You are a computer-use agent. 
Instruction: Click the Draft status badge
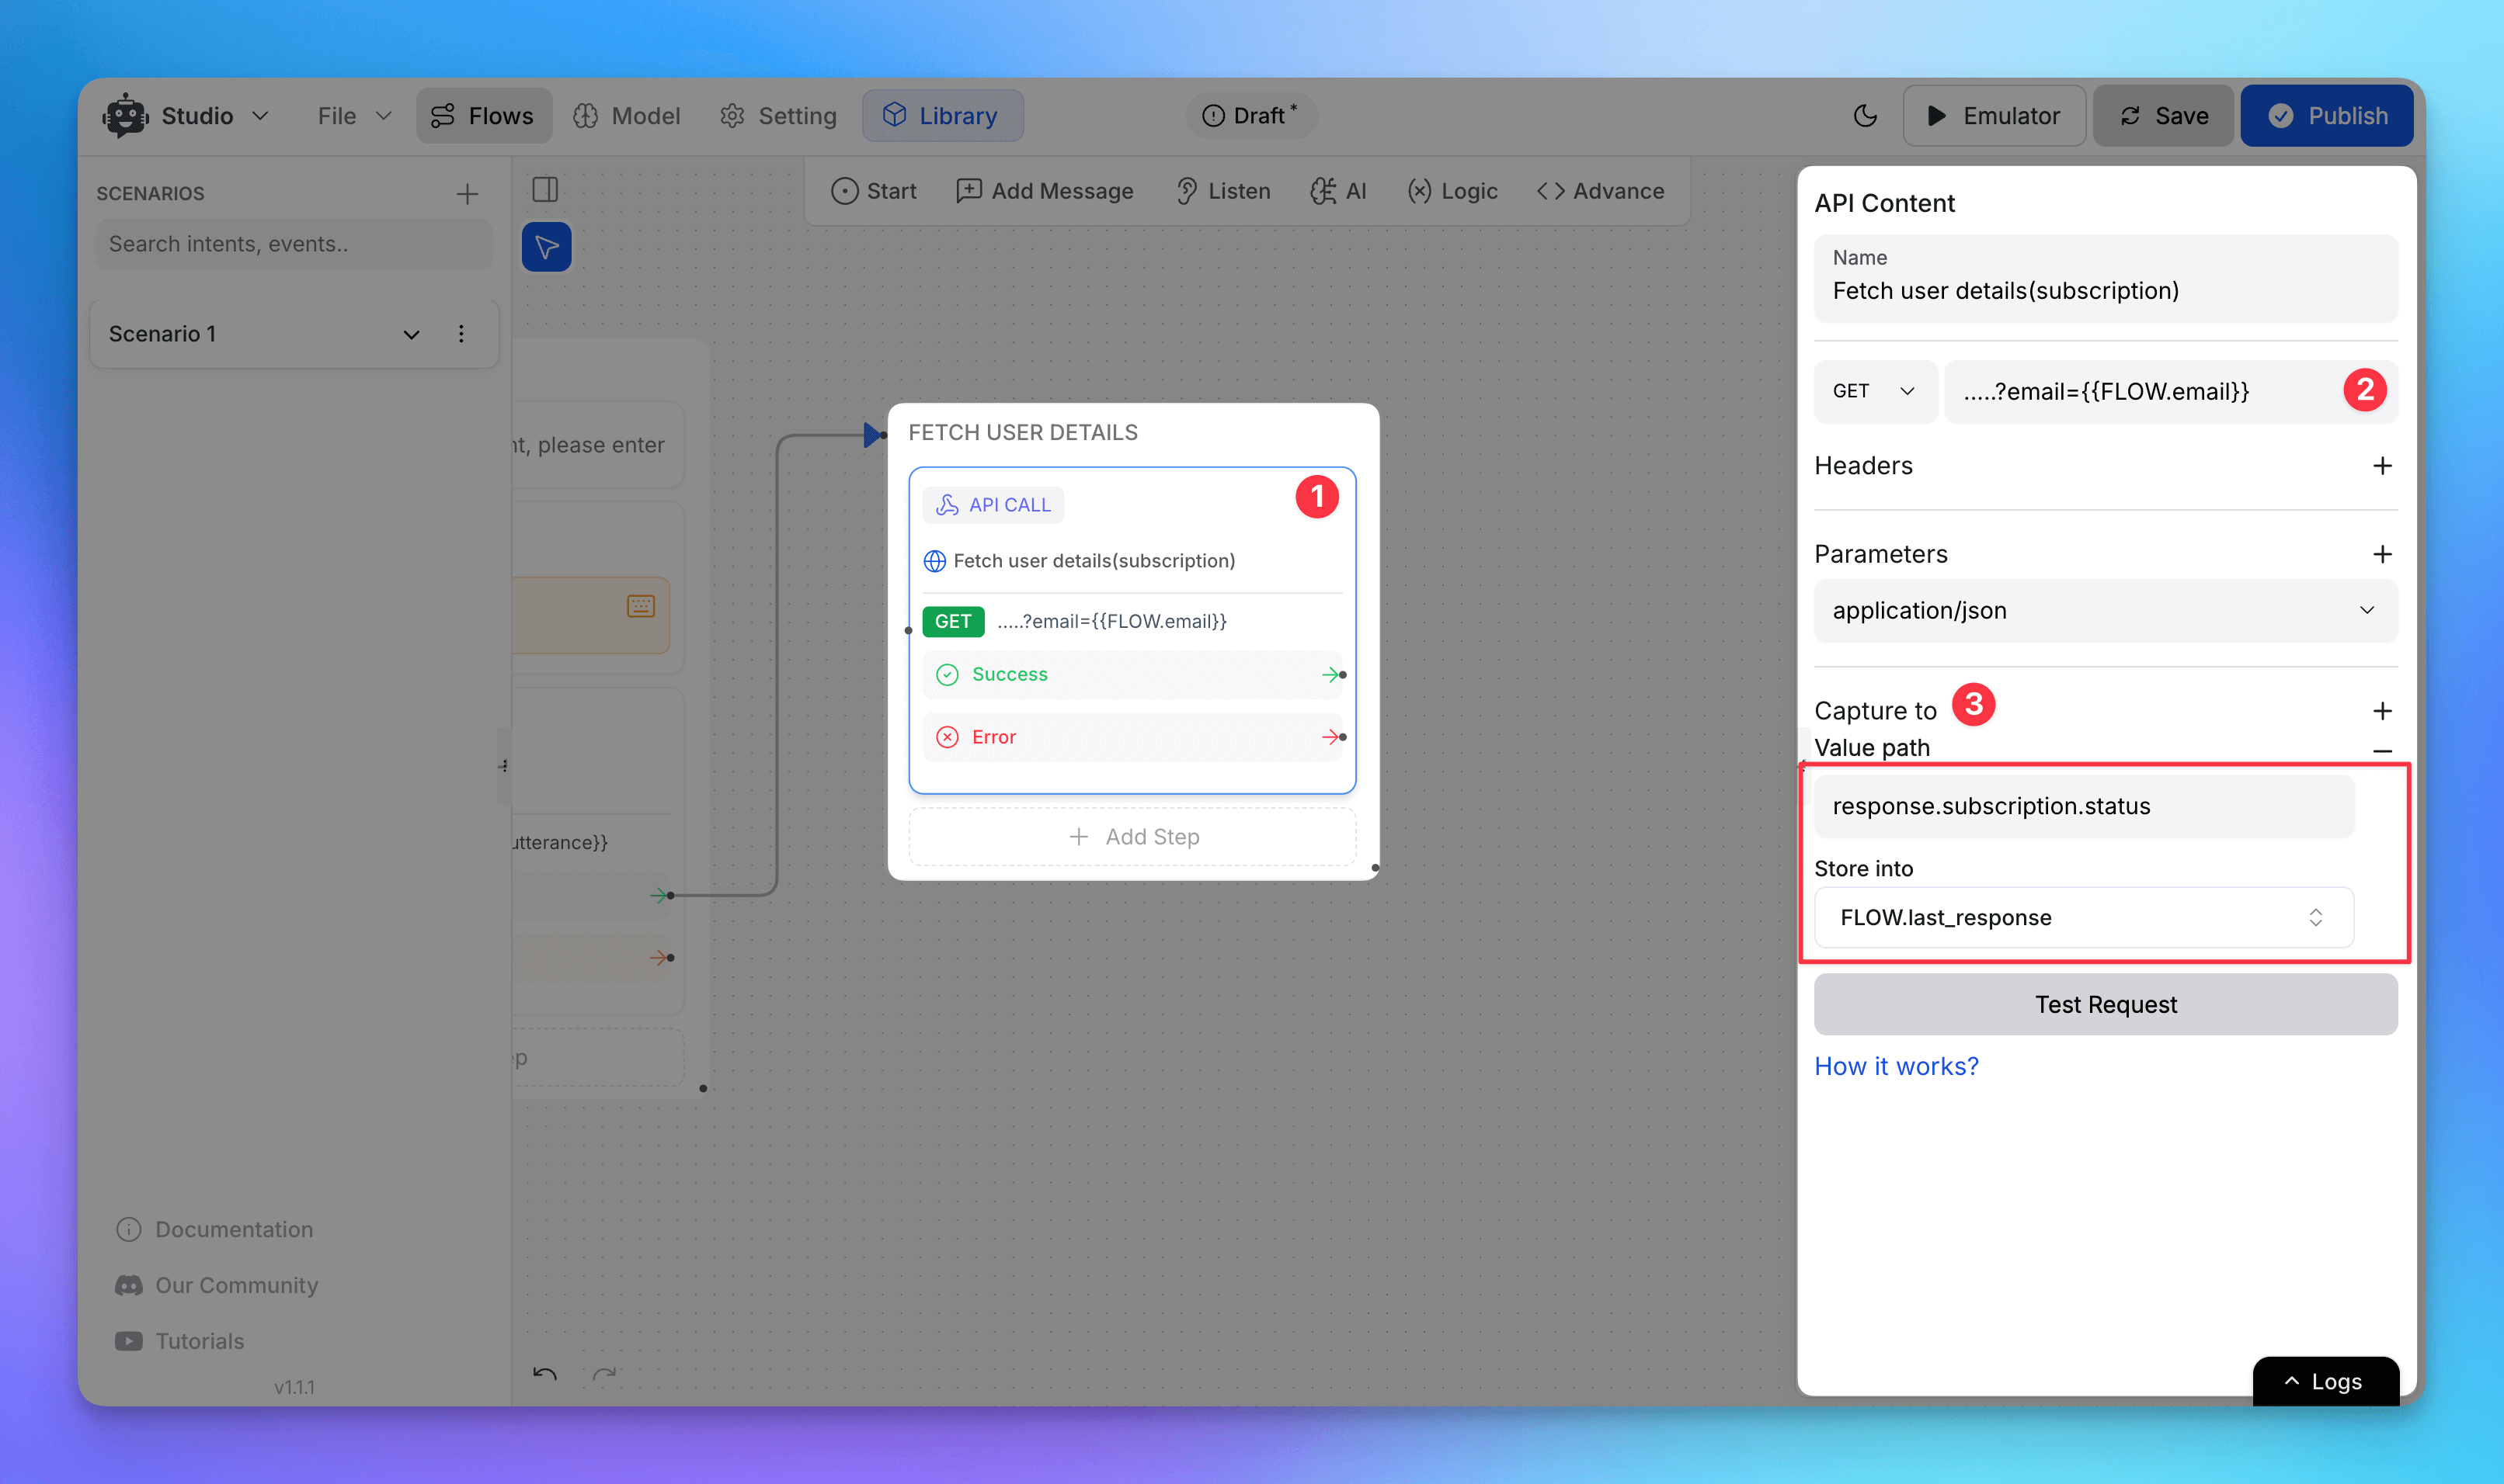pos(1250,115)
